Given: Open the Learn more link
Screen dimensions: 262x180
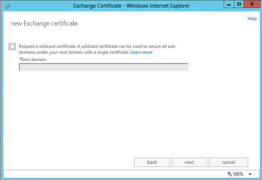Looking at the screenshot, I should pos(141,52).
